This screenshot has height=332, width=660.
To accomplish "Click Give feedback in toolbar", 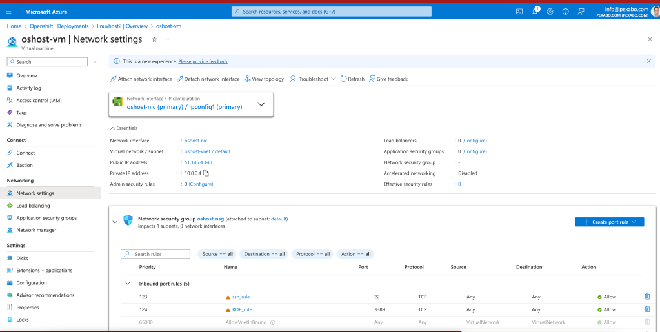I will [388, 79].
